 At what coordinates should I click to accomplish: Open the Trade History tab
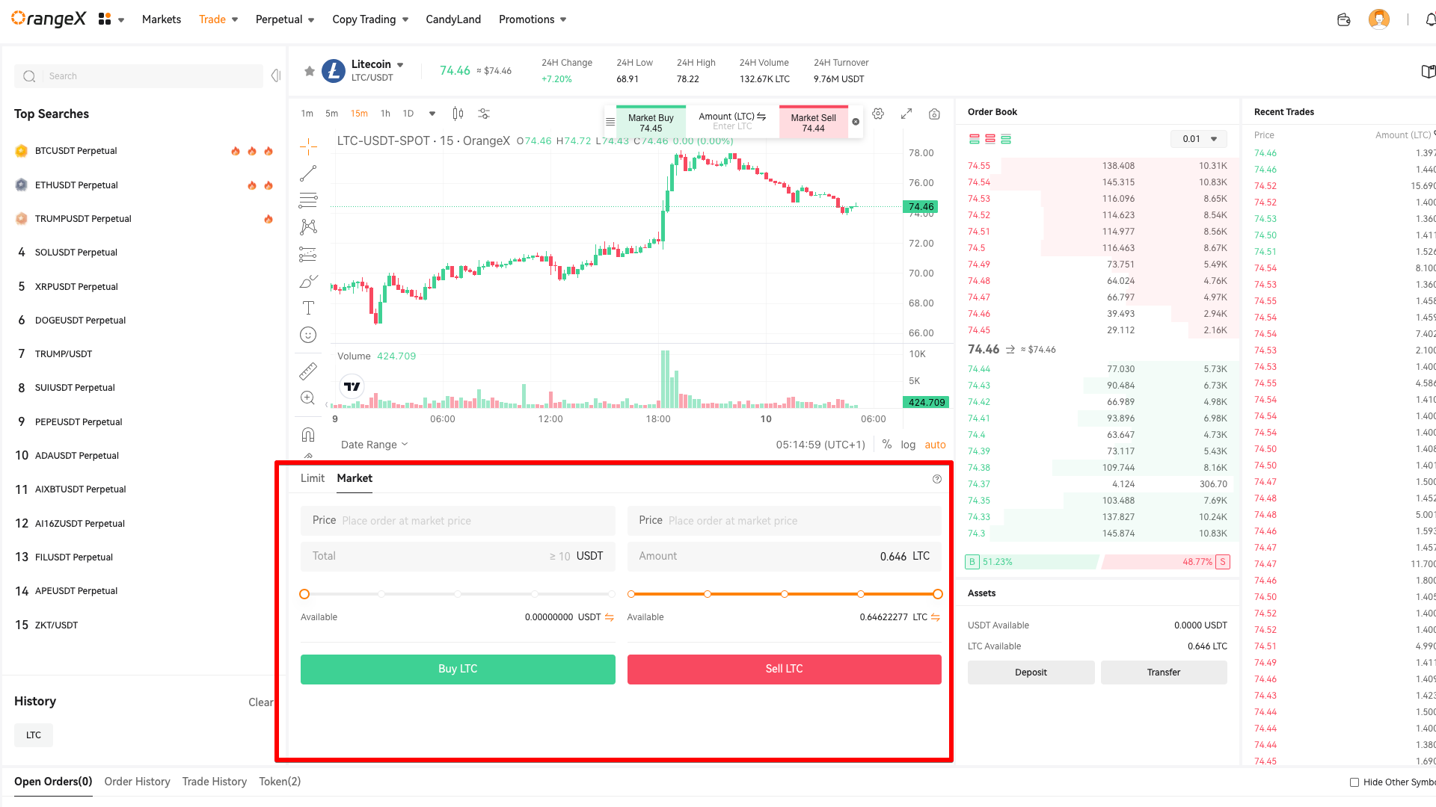coord(215,782)
